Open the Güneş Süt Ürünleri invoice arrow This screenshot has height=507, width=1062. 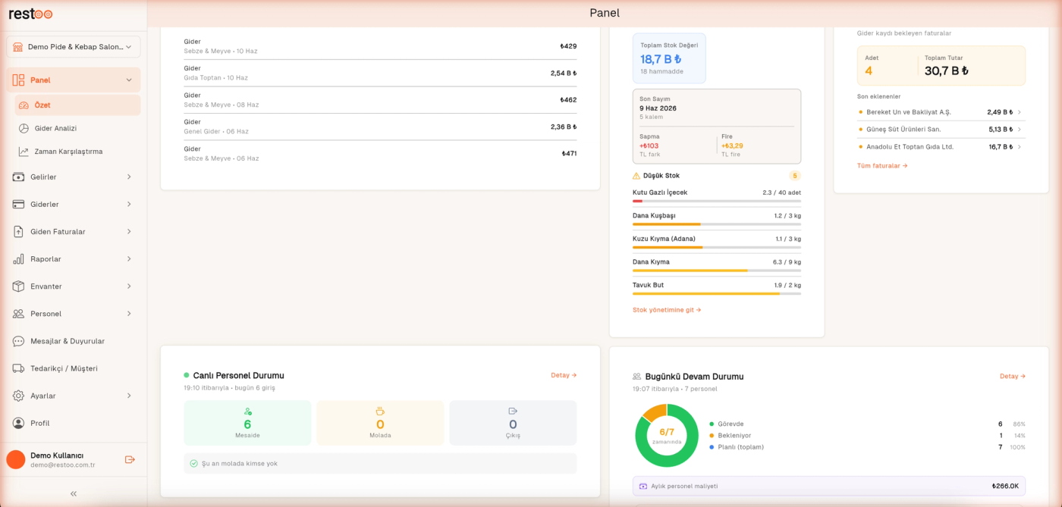[1020, 130]
